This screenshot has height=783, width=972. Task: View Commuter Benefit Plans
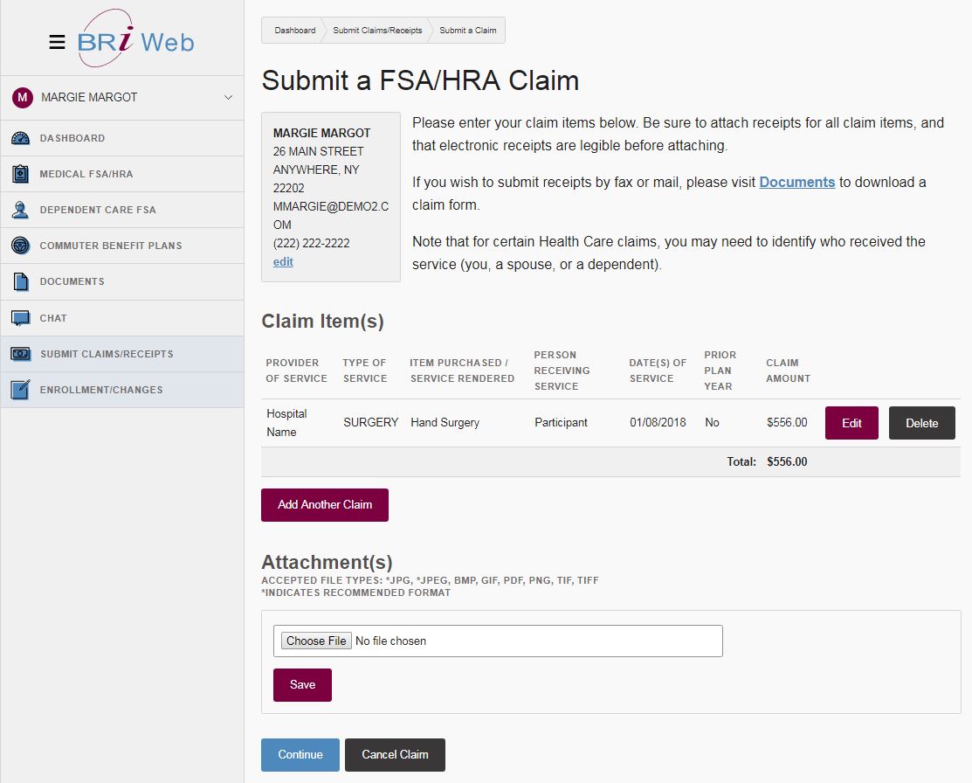click(21, 246)
